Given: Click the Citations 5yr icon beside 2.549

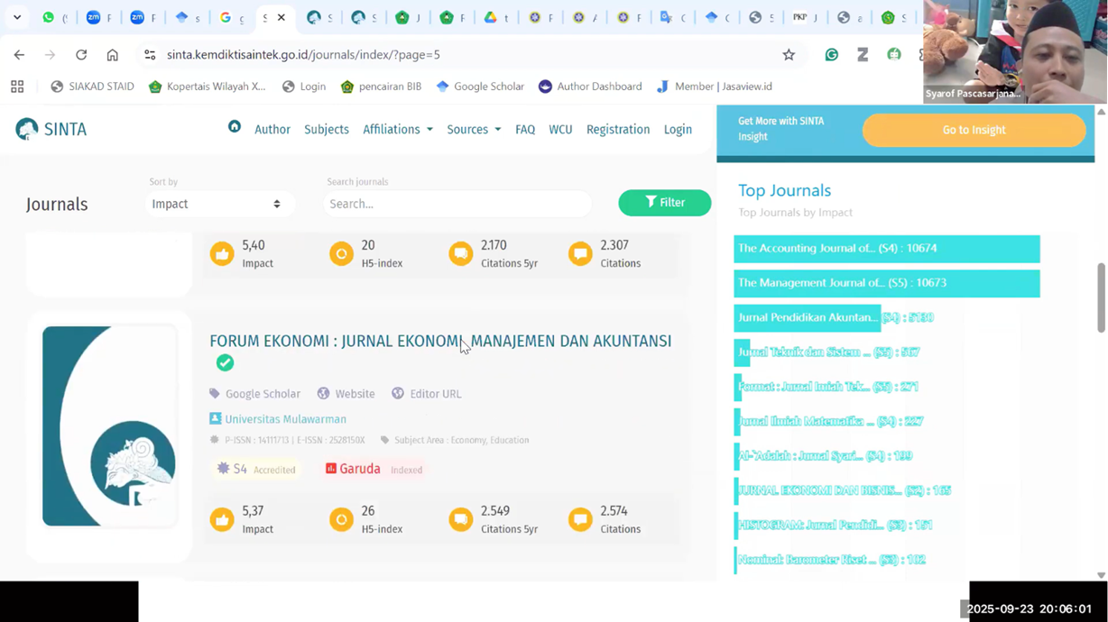Looking at the screenshot, I should 461,519.
